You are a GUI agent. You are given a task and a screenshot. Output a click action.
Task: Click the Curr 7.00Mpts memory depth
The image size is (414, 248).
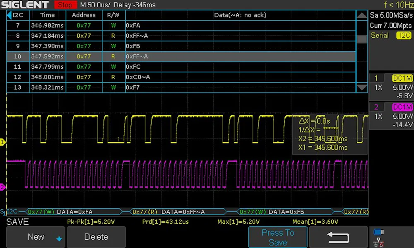pos(391,26)
